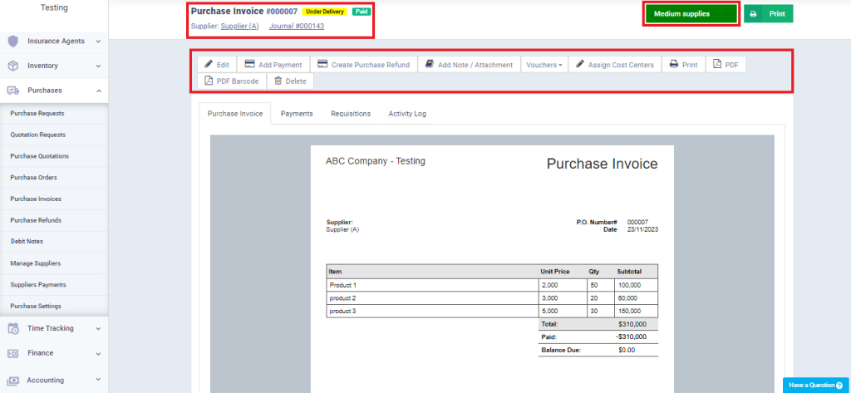The width and height of the screenshot is (851, 393).
Task: Open the Supplier (A) link
Action: (x=239, y=27)
